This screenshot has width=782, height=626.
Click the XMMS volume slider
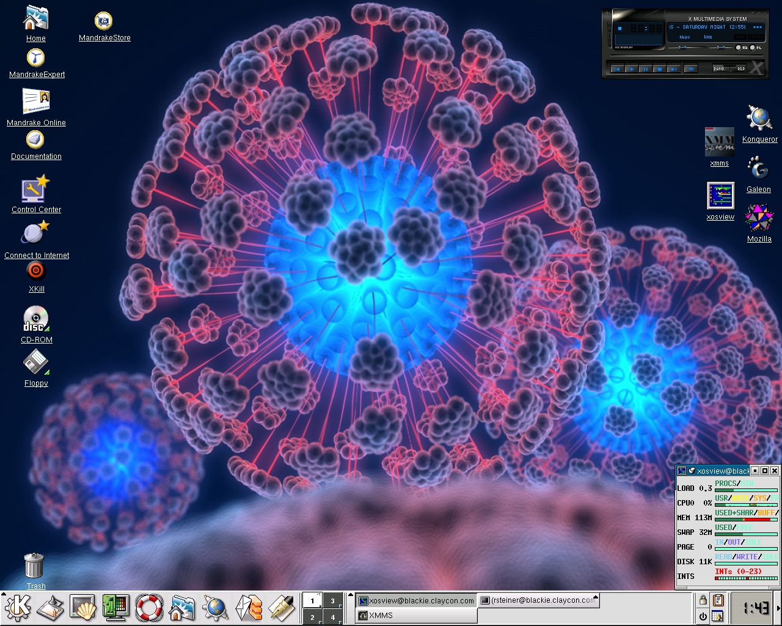click(x=687, y=48)
